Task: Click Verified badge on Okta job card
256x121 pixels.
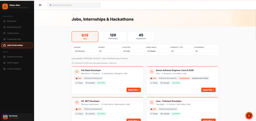Action: click(x=176, y=83)
